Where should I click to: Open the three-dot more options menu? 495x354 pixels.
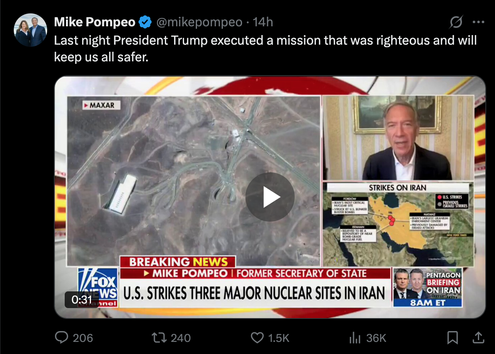pos(478,22)
